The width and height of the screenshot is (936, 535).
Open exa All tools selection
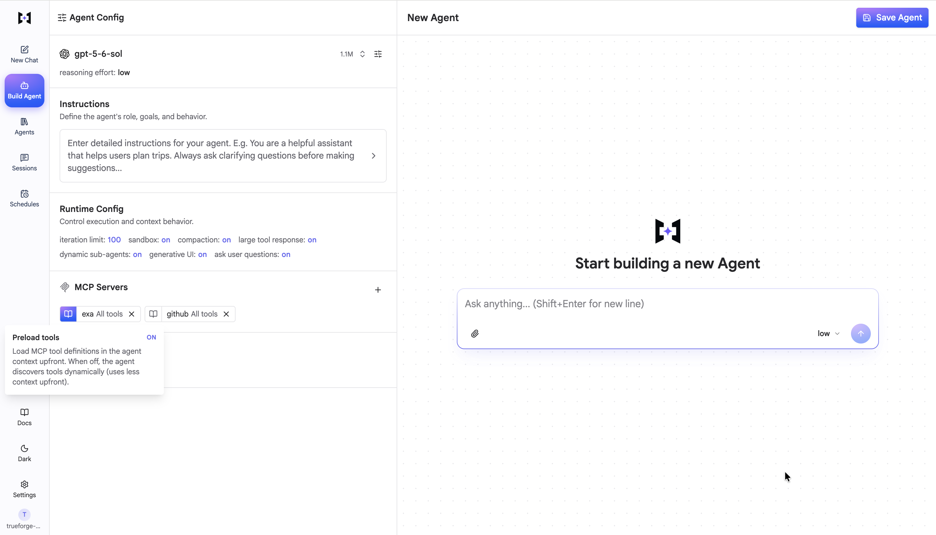point(102,314)
